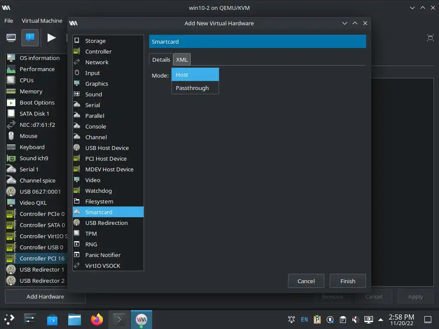Viewport: 439px width, 329px height.
Task: Click the muted volume tray icon
Action: (355, 320)
